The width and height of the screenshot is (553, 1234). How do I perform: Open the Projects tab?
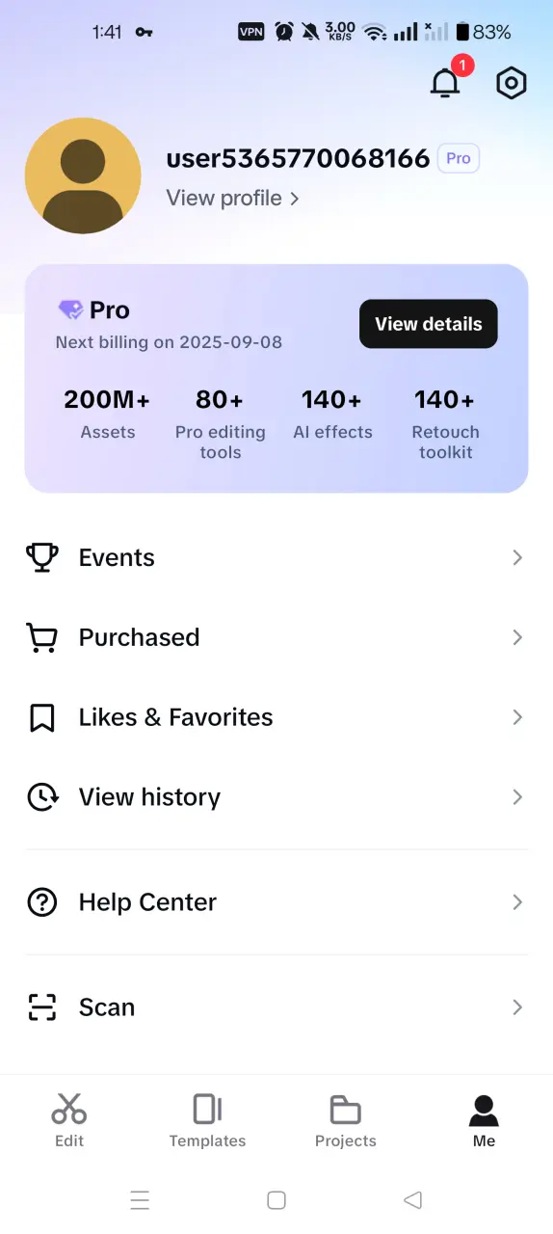[x=346, y=1120]
